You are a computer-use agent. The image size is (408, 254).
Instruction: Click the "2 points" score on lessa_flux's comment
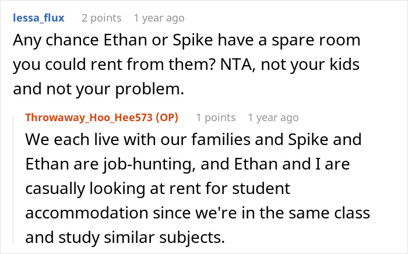point(101,18)
